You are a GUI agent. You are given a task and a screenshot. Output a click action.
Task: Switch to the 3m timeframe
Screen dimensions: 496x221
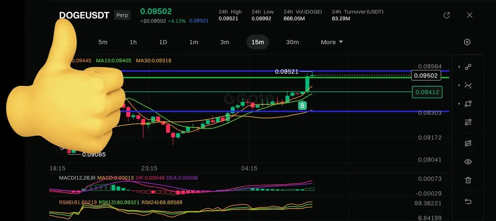pos(224,42)
